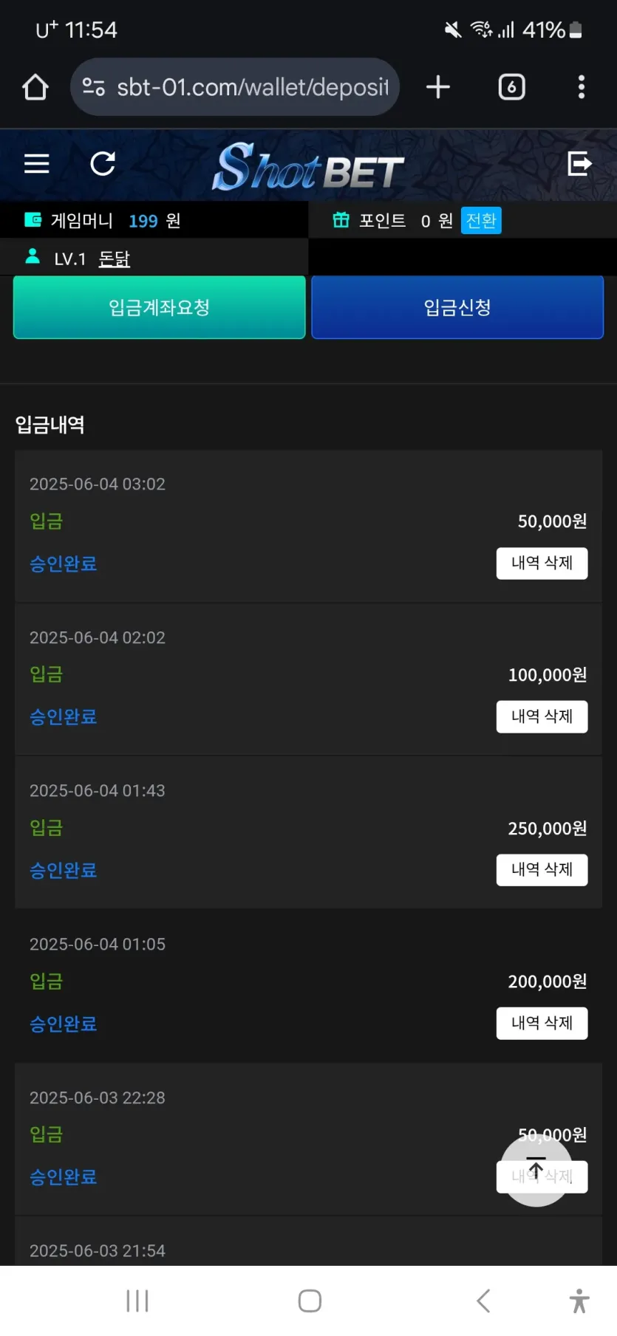This screenshot has width=617, height=1336.
Task: Tap the refresh arrow icon in site header
Action: point(103,163)
